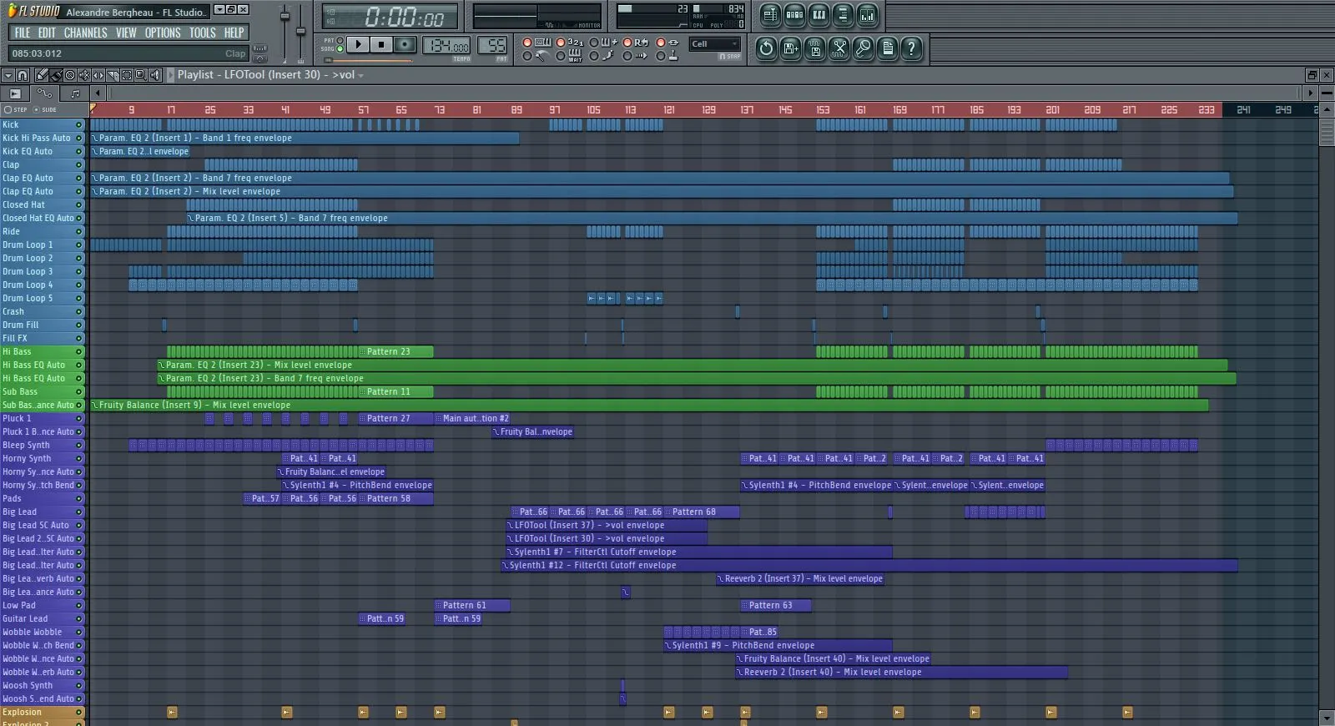Select the Slice tool in playlist toolbar

click(x=113, y=75)
